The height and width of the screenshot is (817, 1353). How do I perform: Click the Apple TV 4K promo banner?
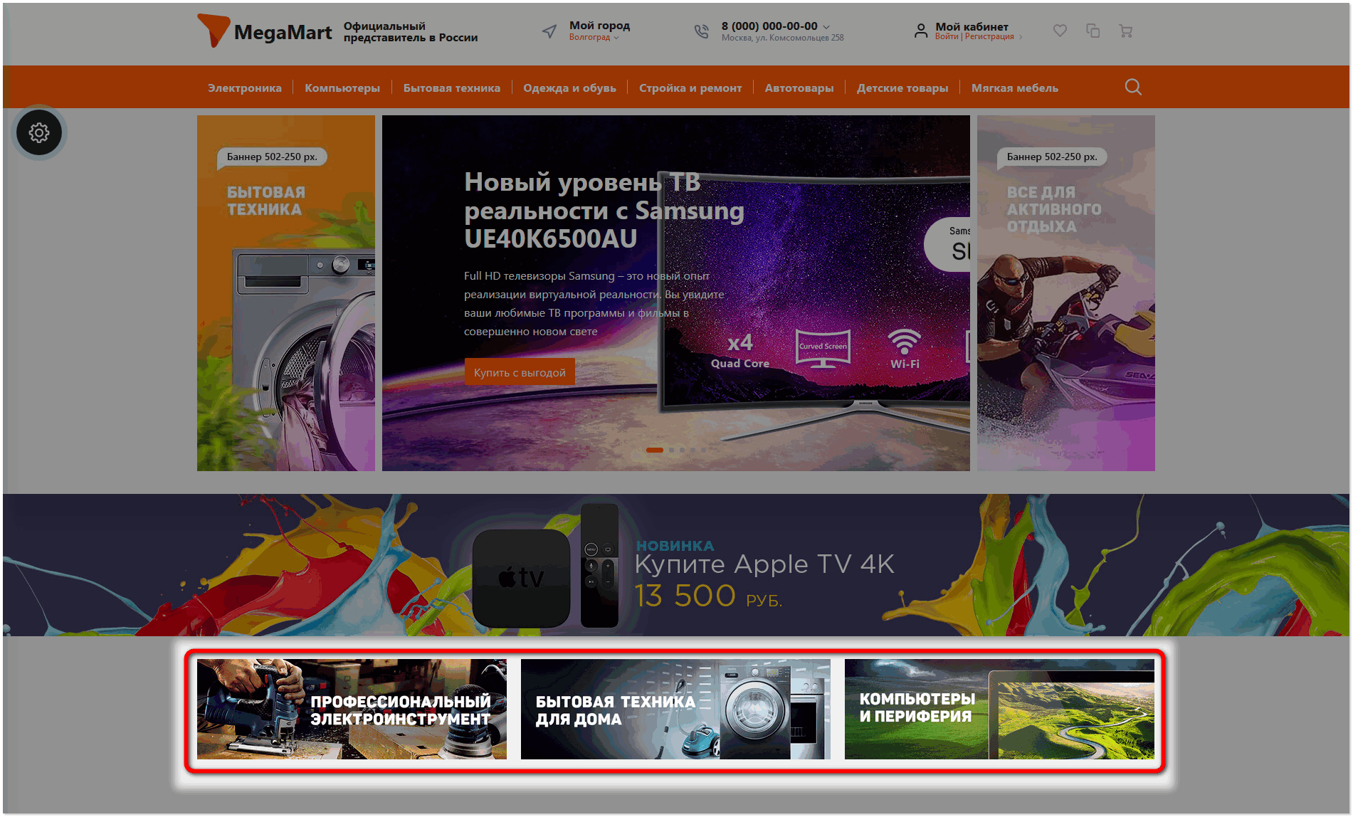click(676, 565)
